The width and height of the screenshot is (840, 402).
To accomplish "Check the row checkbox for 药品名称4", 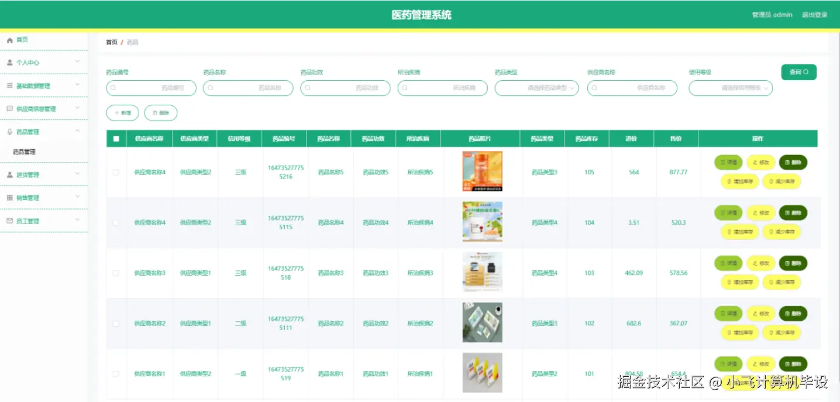I will 116,222.
